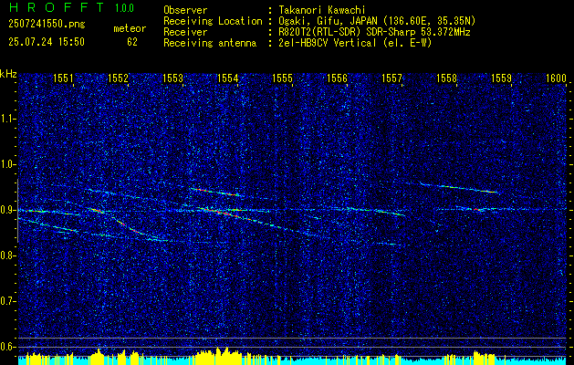Viewport: 574px width, 365px height.
Task: Click the date stamp 25.07.24 15:50
Action: click(47, 42)
